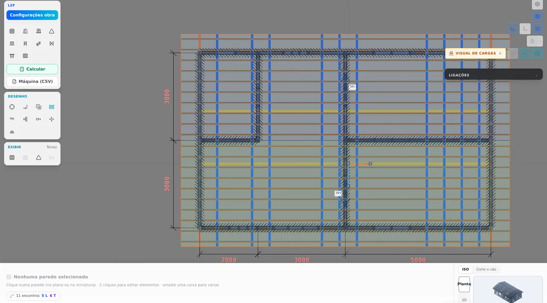This screenshot has height=303, width=547.
Task: Select the truss tool in LSF
Action: coord(12,43)
